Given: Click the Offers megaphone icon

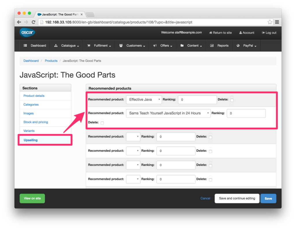Looking at the screenshot, I should point(155,46).
